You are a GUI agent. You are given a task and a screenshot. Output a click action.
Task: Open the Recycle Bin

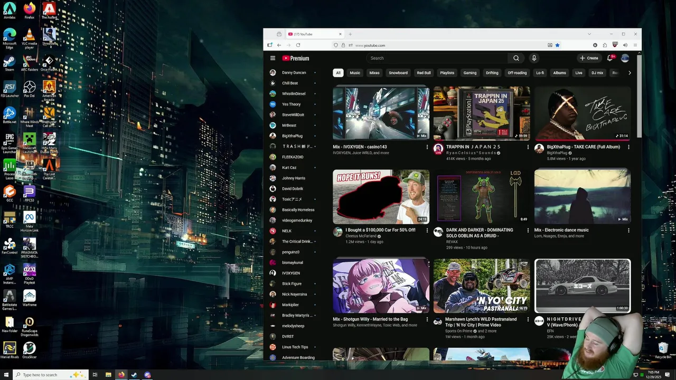click(x=663, y=350)
